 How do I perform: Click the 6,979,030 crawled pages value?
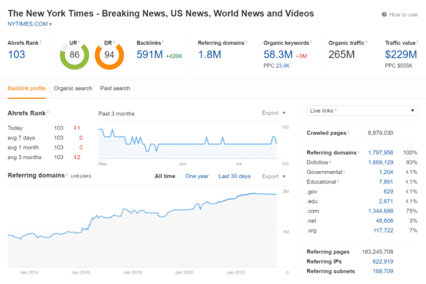[x=381, y=133]
